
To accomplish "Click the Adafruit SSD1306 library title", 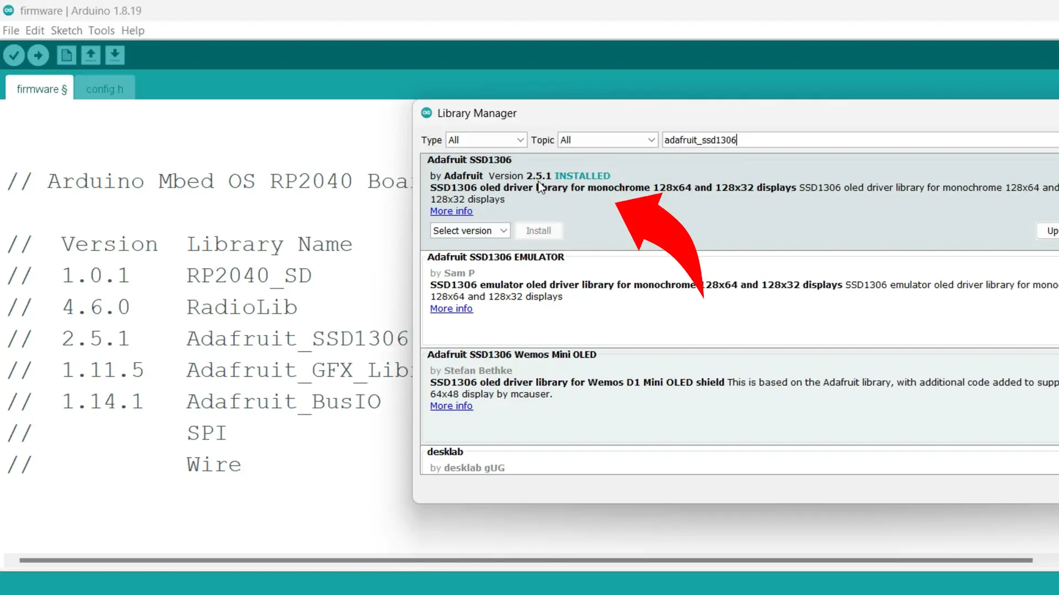I will click(x=469, y=160).
